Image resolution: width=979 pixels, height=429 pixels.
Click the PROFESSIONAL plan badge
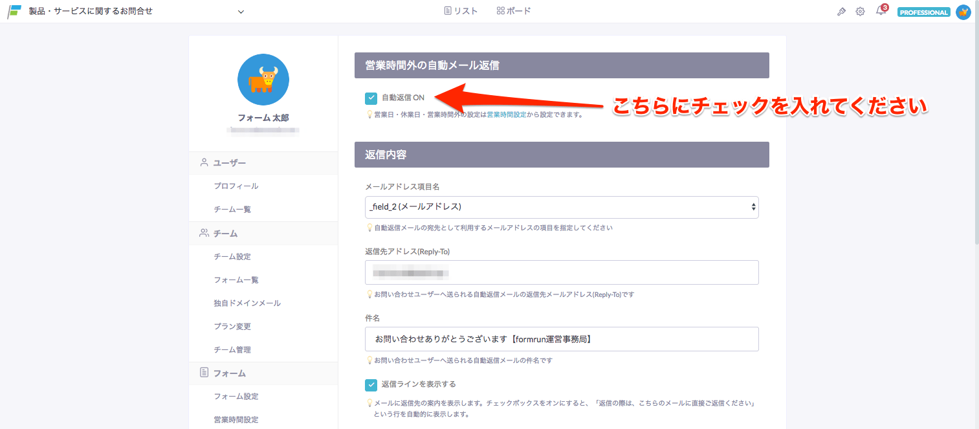[923, 11]
